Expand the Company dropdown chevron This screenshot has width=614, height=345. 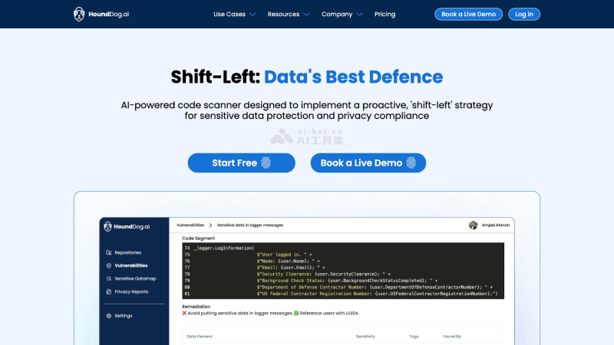(359, 15)
